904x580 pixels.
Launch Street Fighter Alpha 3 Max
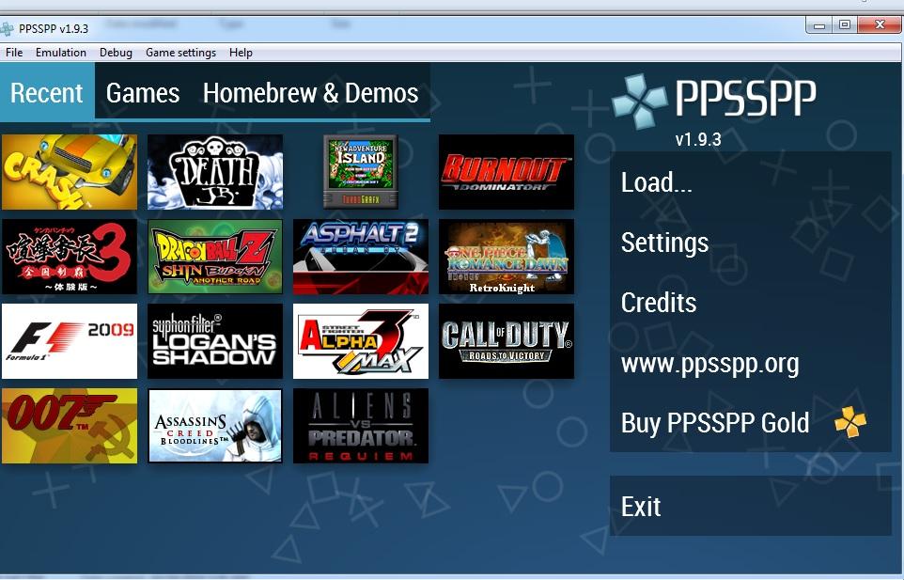(360, 341)
